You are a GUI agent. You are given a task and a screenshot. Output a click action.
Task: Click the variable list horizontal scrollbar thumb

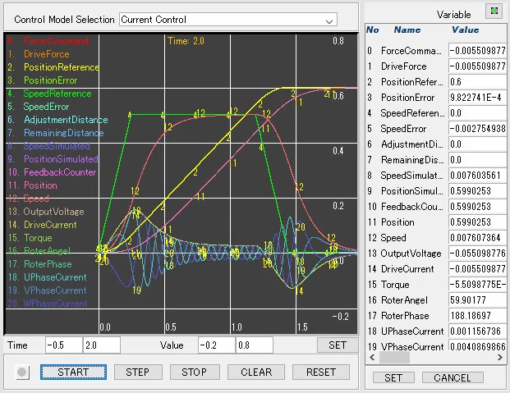(394, 357)
